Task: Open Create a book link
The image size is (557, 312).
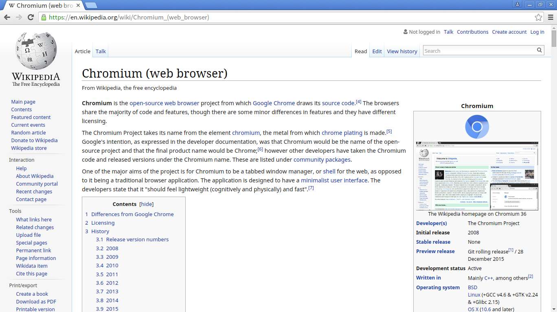Action: [x=32, y=294]
